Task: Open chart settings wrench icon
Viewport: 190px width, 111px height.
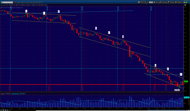Action: point(148,2)
